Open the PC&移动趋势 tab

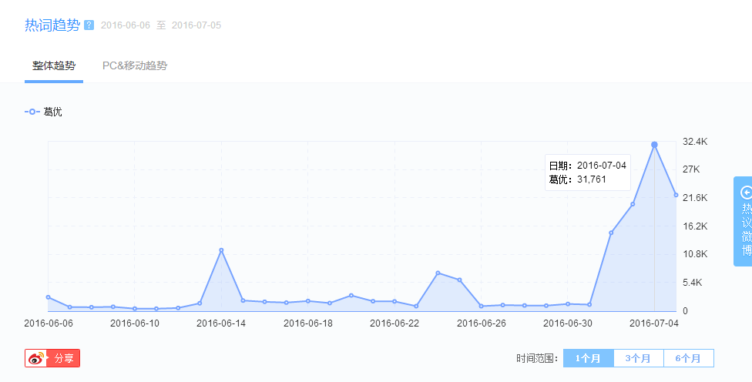pos(135,65)
